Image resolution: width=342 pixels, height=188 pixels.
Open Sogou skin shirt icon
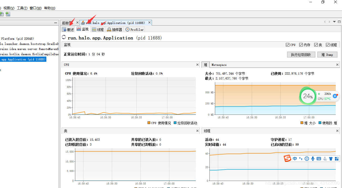click(x=331, y=159)
